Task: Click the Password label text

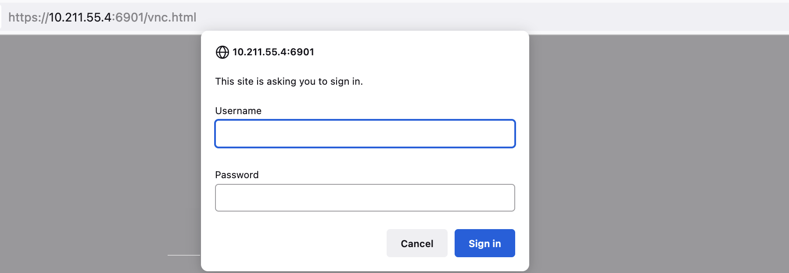Action: point(237,175)
